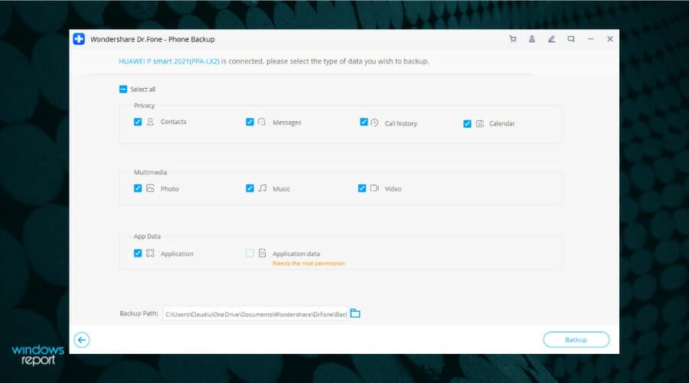The image size is (689, 383).
Task: Uncheck the Music checkbox
Action: (250, 188)
